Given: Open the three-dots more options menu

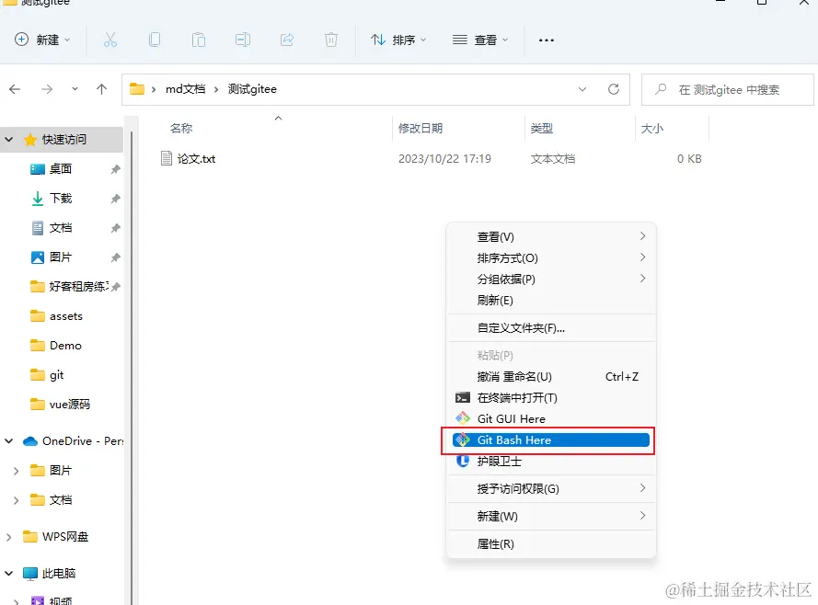Looking at the screenshot, I should point(547,40).
